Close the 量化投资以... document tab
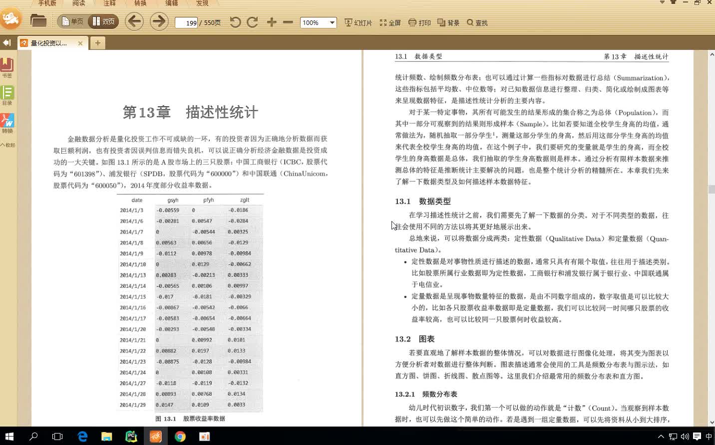The image size is (715, 445). 80,43
